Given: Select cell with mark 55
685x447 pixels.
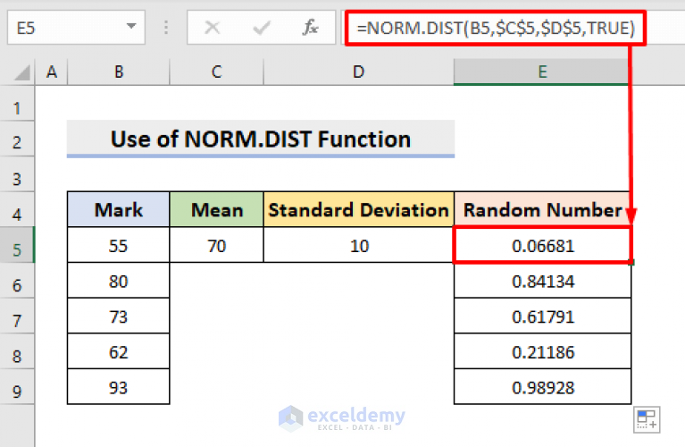Looking at the screenshot, I should pos(119,245).
